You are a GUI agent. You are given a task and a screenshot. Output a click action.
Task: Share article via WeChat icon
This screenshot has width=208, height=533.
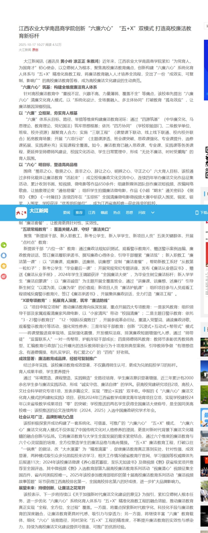click(x=4, y=245)
